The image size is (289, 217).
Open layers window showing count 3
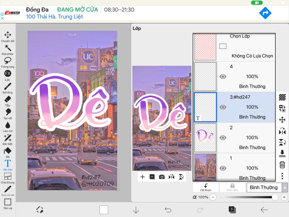(x=232, y=210)
